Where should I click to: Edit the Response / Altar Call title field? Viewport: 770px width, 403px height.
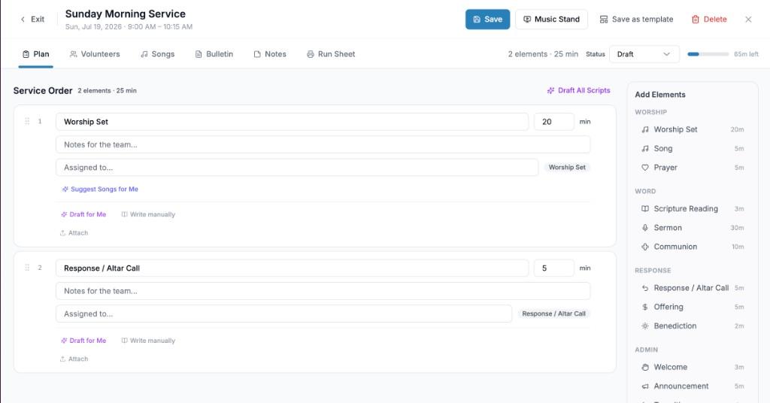click(293, 268)
